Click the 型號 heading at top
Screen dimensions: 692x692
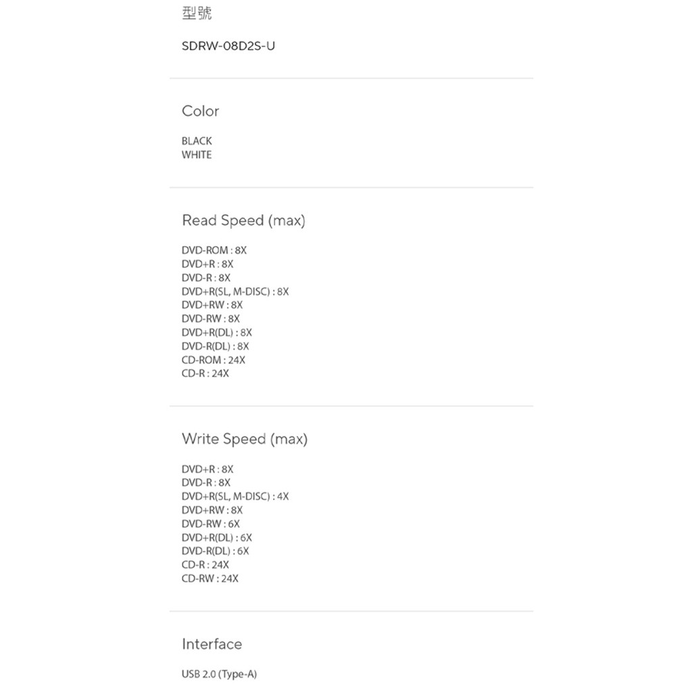(x=197, y=14)
